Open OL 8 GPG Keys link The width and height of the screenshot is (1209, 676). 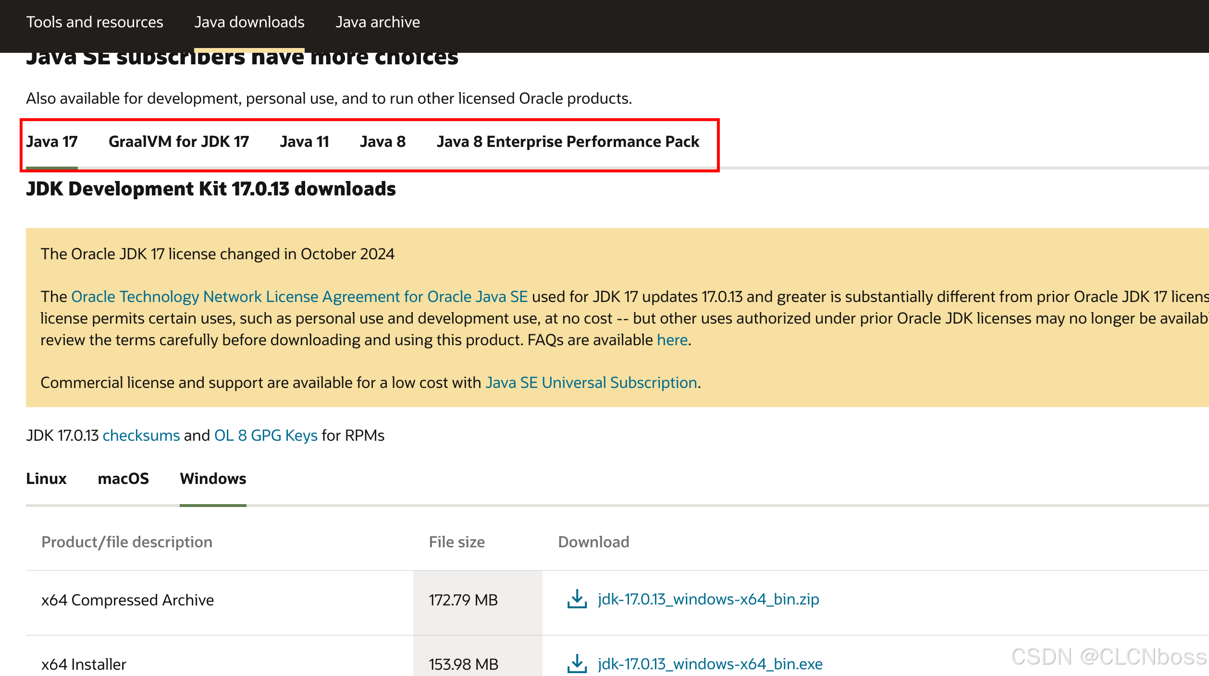266,435
